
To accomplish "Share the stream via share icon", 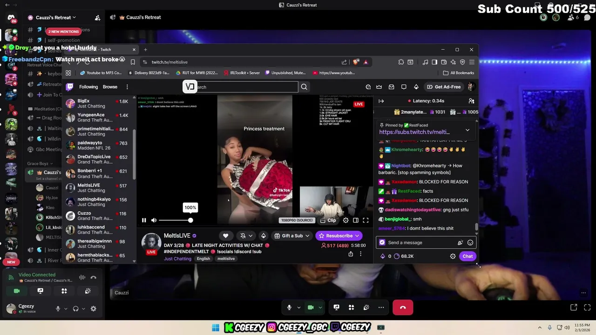I will [351, 254].
